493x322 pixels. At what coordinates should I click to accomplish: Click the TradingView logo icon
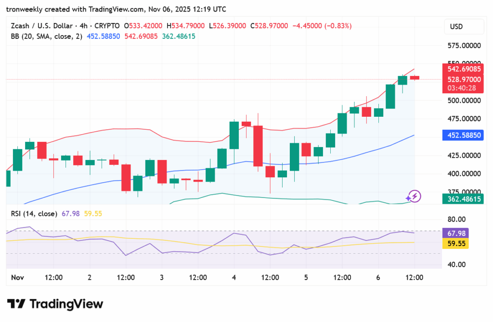point(16,304)
